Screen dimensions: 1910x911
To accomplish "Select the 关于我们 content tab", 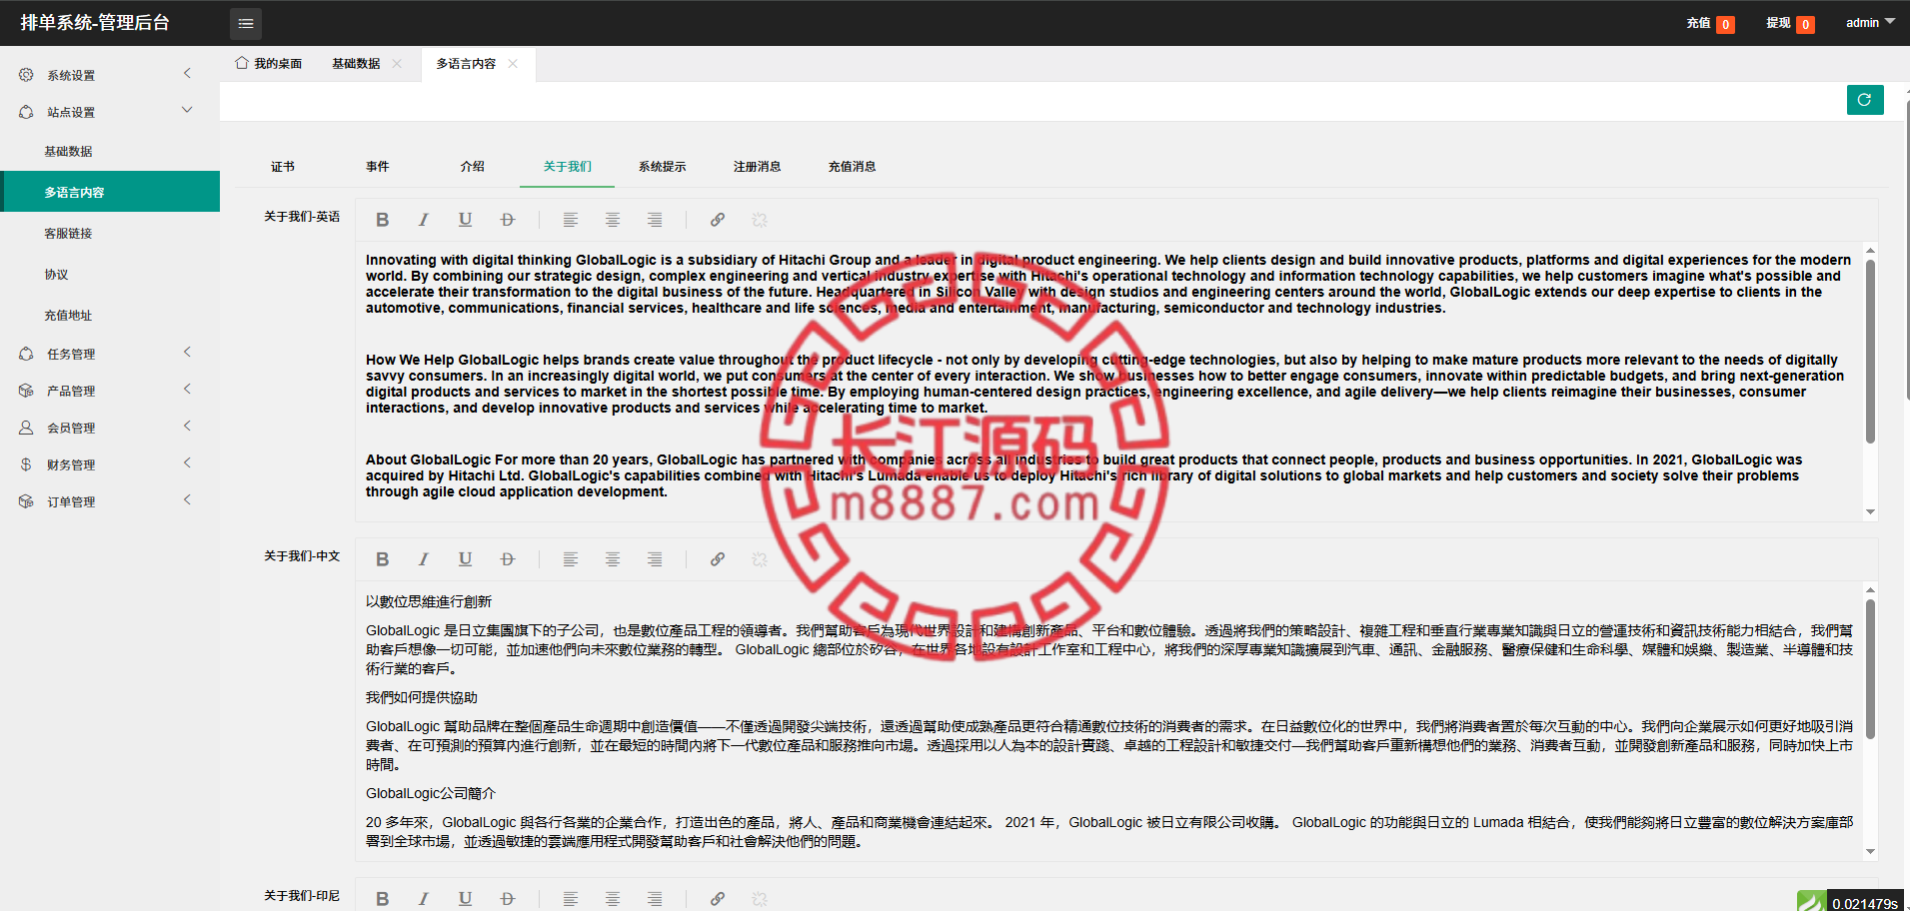I will 568,167.
